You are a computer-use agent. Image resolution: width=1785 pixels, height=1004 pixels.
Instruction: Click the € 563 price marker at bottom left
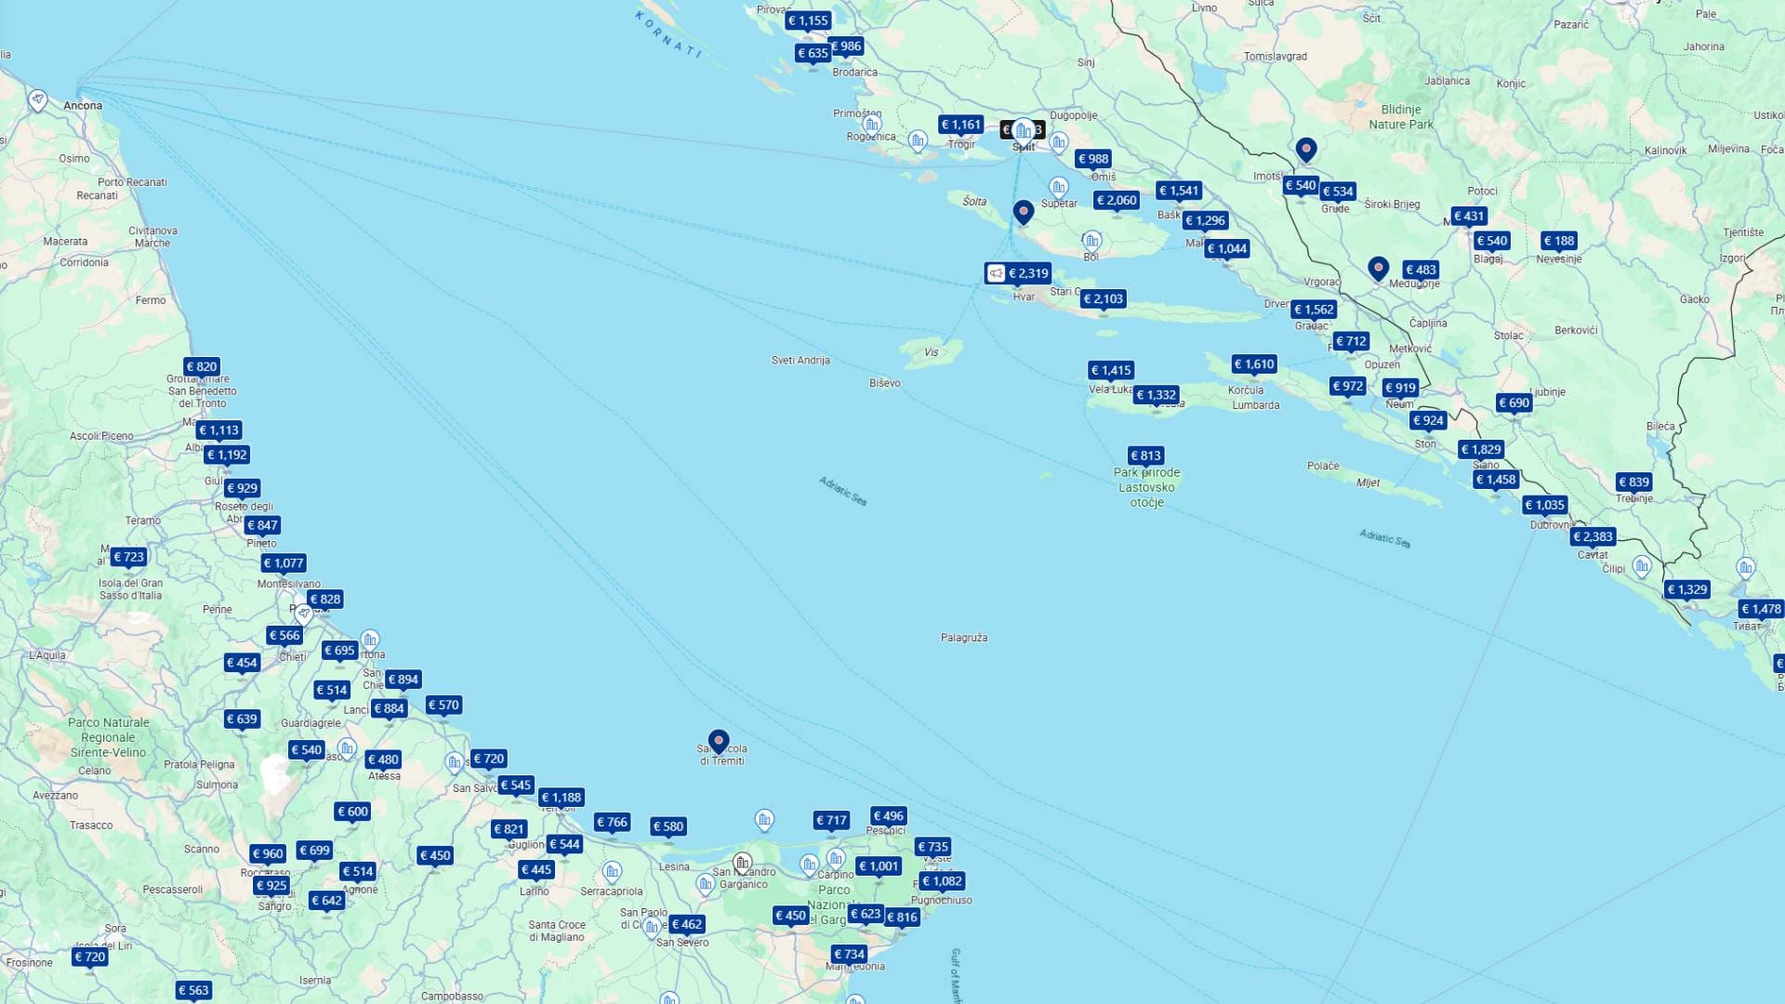point(193,990)
